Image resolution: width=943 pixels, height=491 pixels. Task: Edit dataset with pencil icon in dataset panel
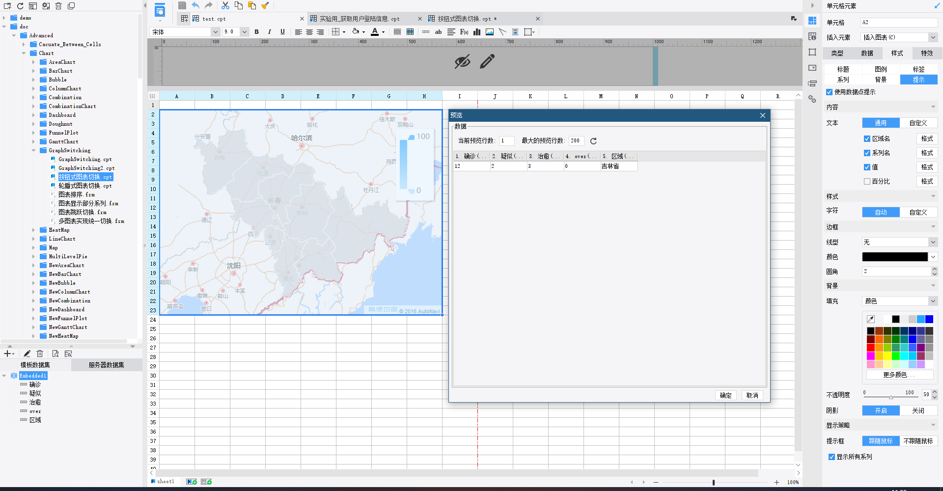tap(27, 354)
